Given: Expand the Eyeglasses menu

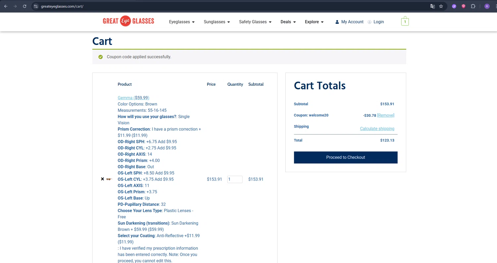Looking at the screenshot, I should pos(182,22).
